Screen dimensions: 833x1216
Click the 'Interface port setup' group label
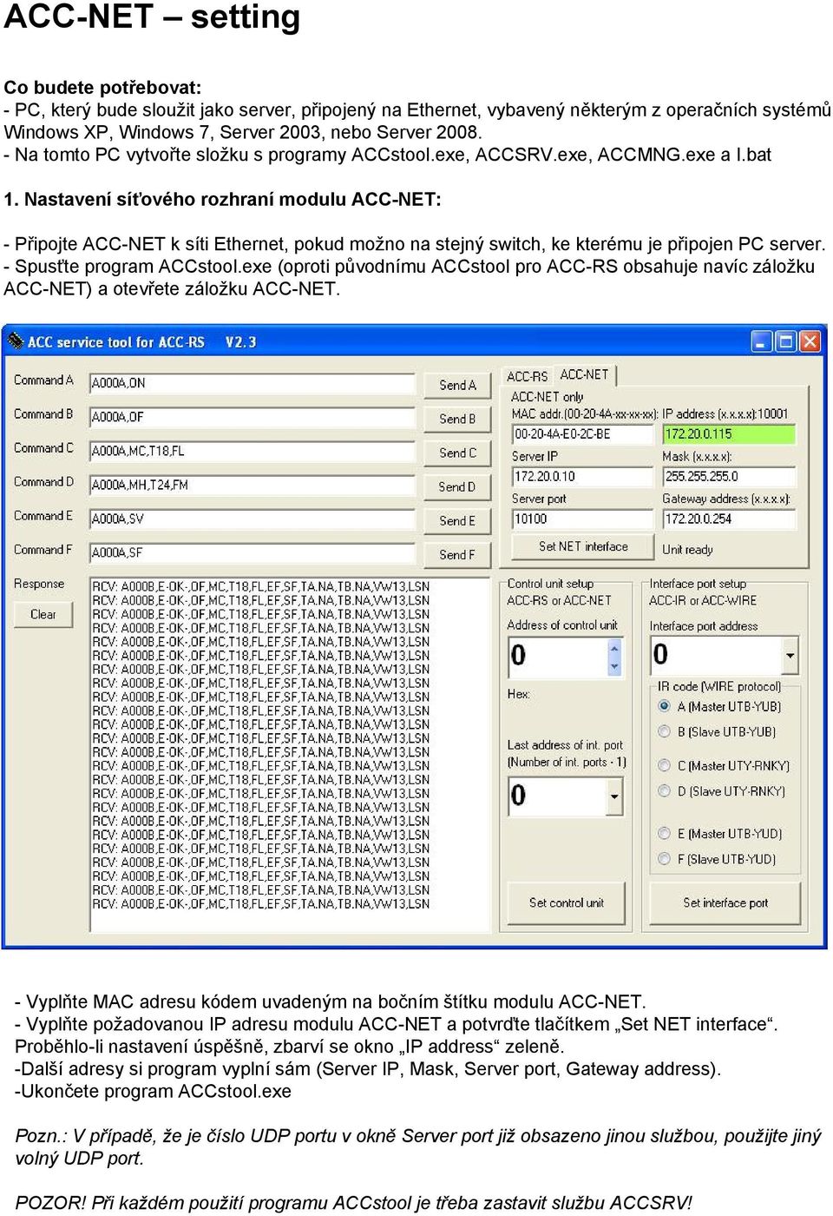tap(698, 584)
